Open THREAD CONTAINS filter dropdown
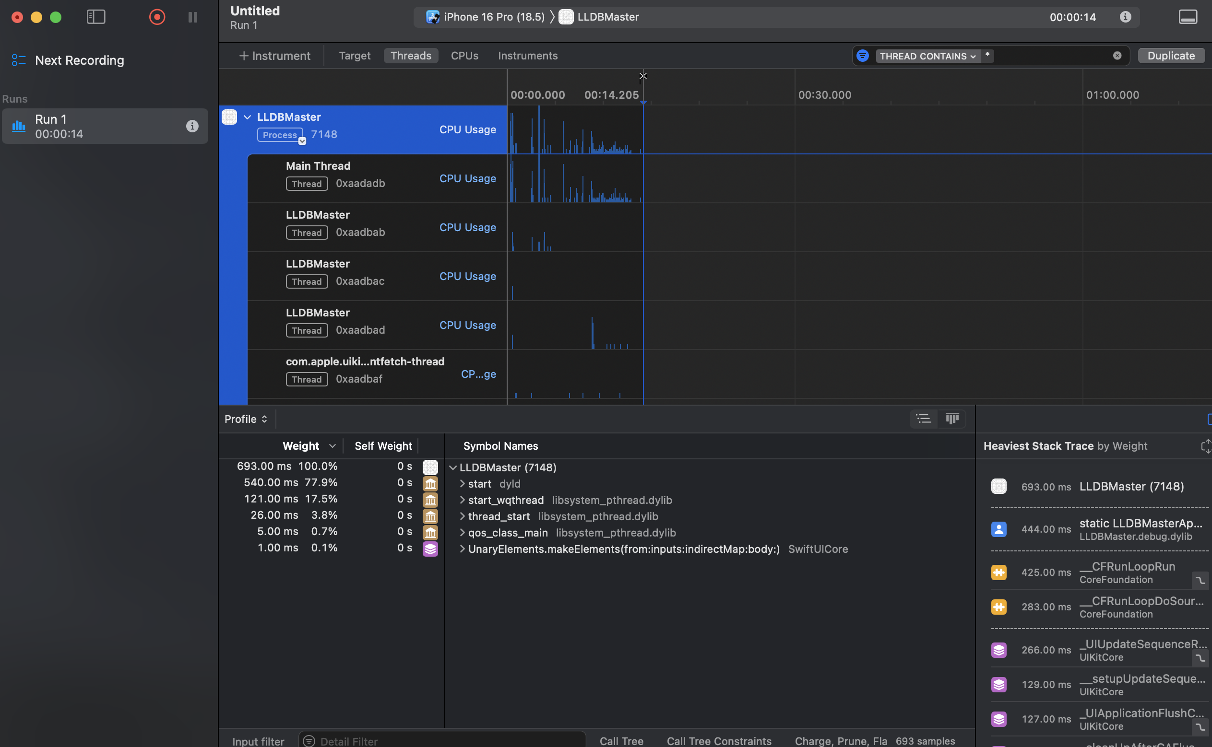This screenshot has height=747, width=1212. point(927,56)
